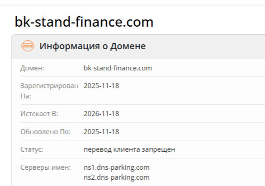Click the Обновлено По: label
The height and width of the screenshot is (186, 265).
click(46, 132)
